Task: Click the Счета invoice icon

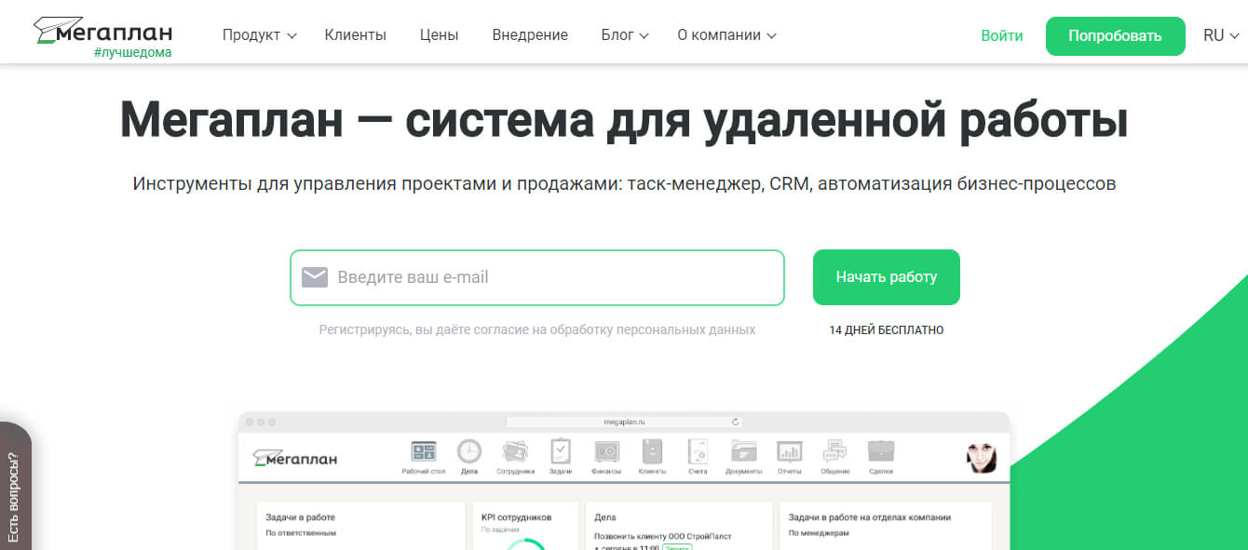Action: [x=699, y=453]
